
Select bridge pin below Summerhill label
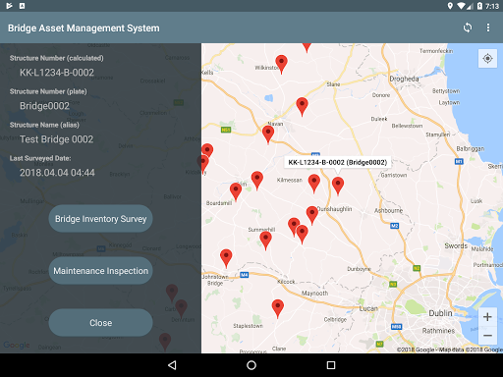[265, 240]
